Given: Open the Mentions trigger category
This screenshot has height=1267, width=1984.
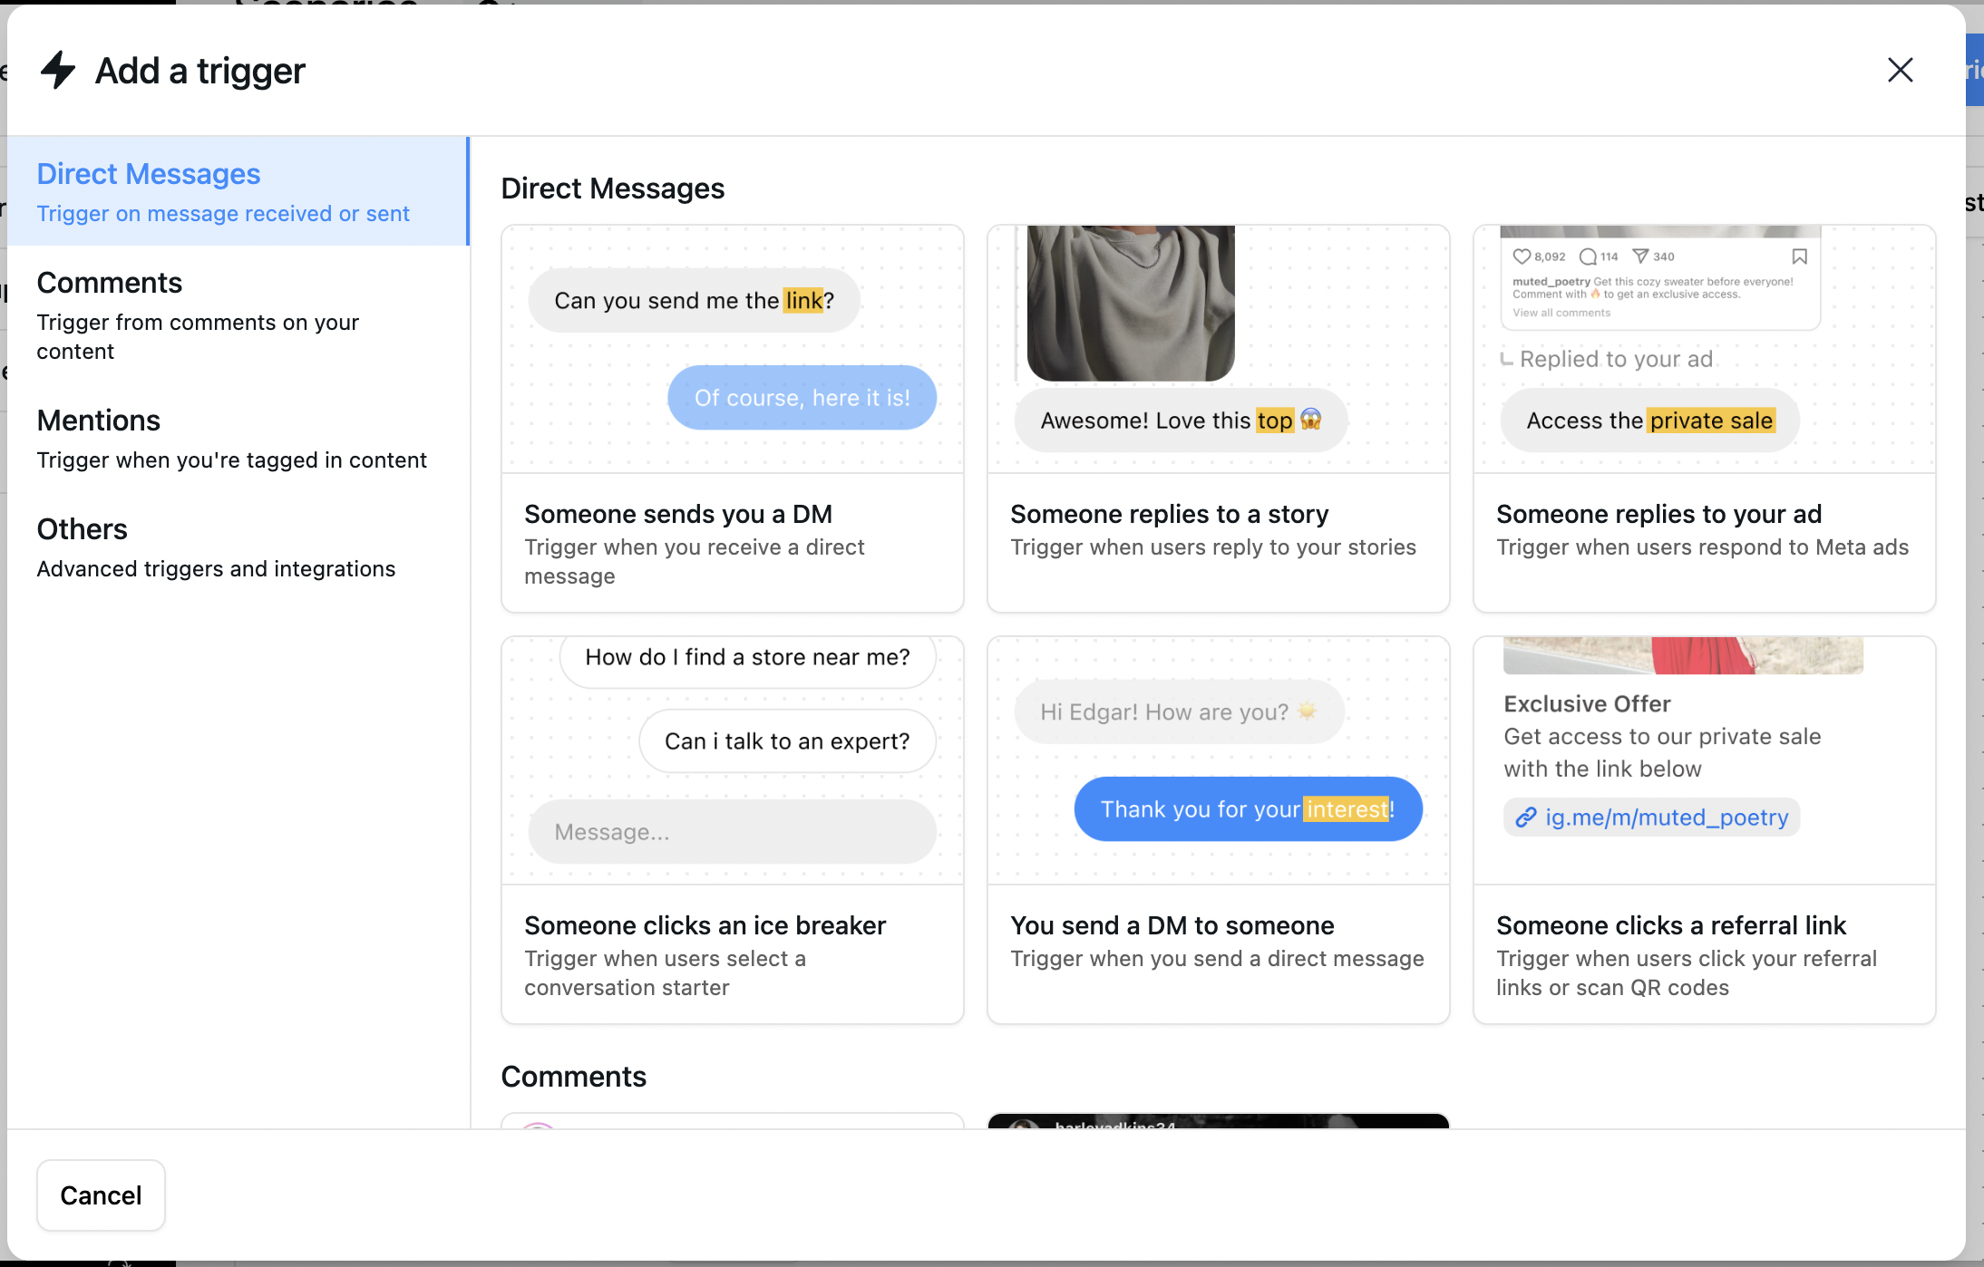Looking at the screenshot, I should 99,420.
